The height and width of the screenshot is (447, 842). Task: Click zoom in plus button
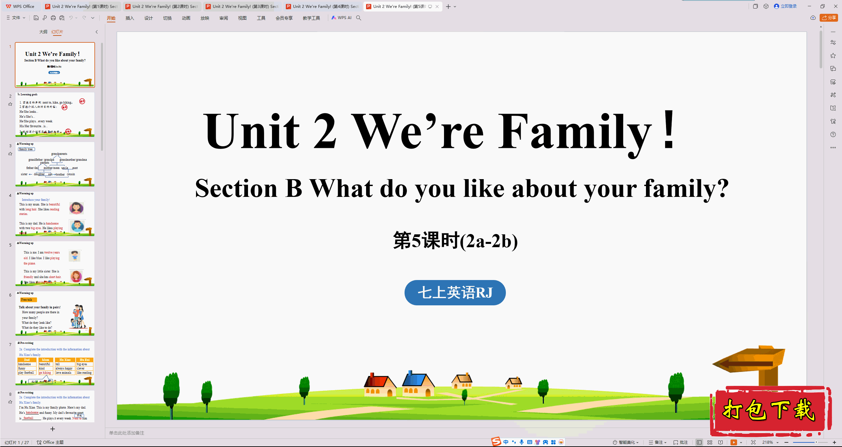tap(834, 442)
